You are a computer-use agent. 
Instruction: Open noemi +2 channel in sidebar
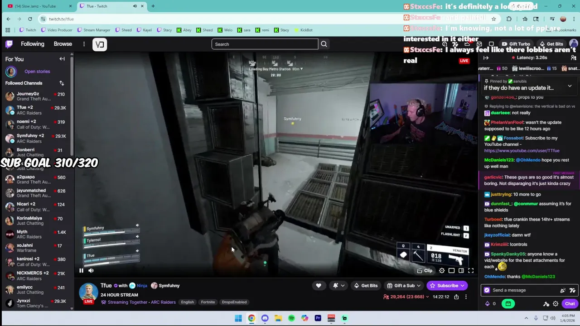click(36, 124)
